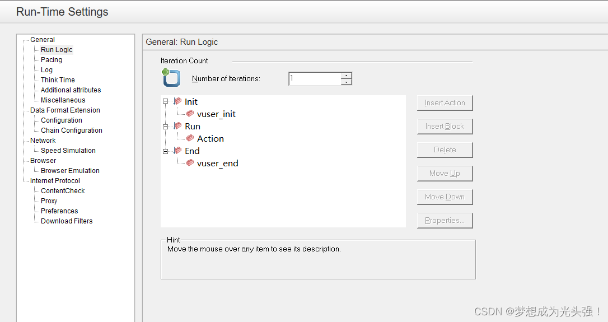Open Download Filters settings
The height and width of the screenshot is (322, 608).
coord(67,221)
